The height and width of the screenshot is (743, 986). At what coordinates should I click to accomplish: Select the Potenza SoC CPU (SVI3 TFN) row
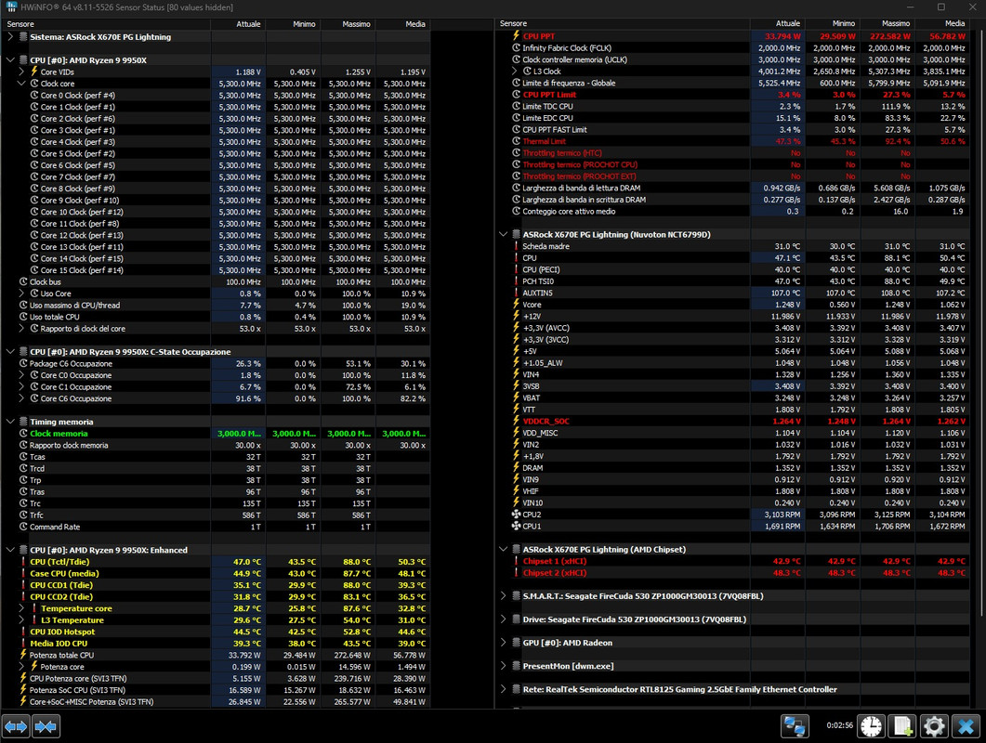[x=217, y=690]
